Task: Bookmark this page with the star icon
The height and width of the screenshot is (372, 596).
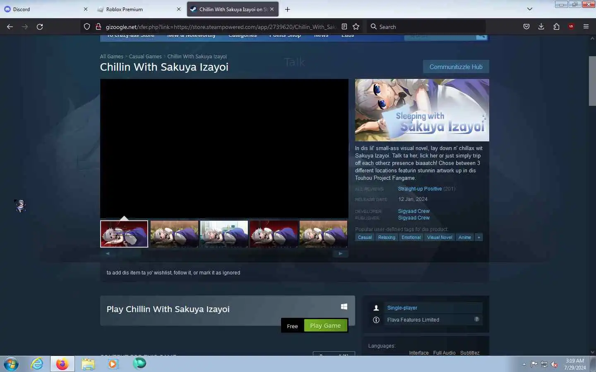Action: click(356, 27)
